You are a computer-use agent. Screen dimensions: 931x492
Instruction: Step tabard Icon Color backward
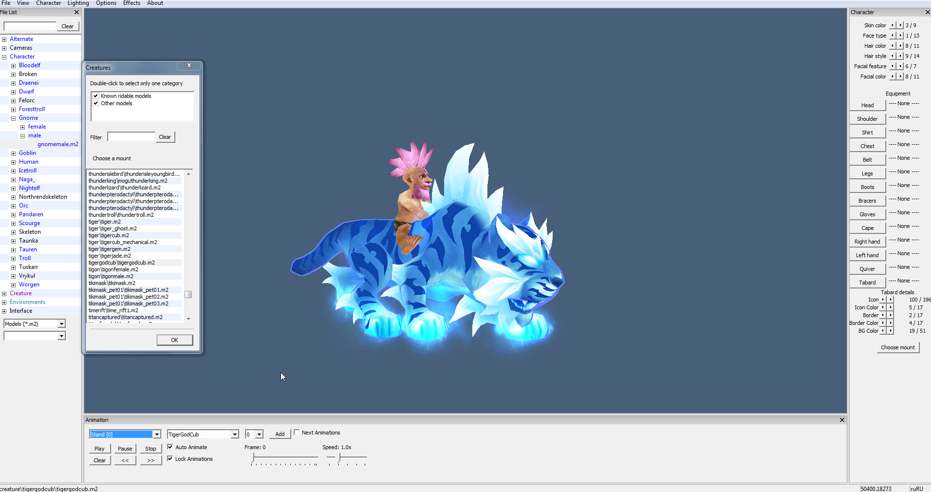pyautogui.click(x=883, y=307)
